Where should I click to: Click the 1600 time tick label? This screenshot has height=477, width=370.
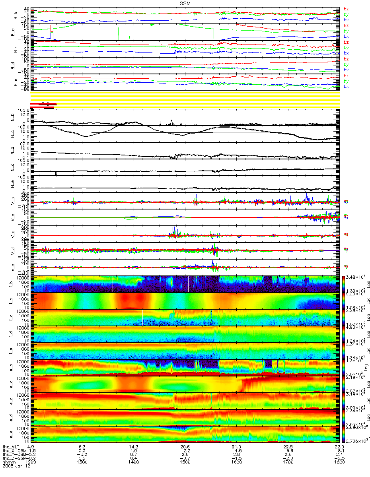point(236,462)
